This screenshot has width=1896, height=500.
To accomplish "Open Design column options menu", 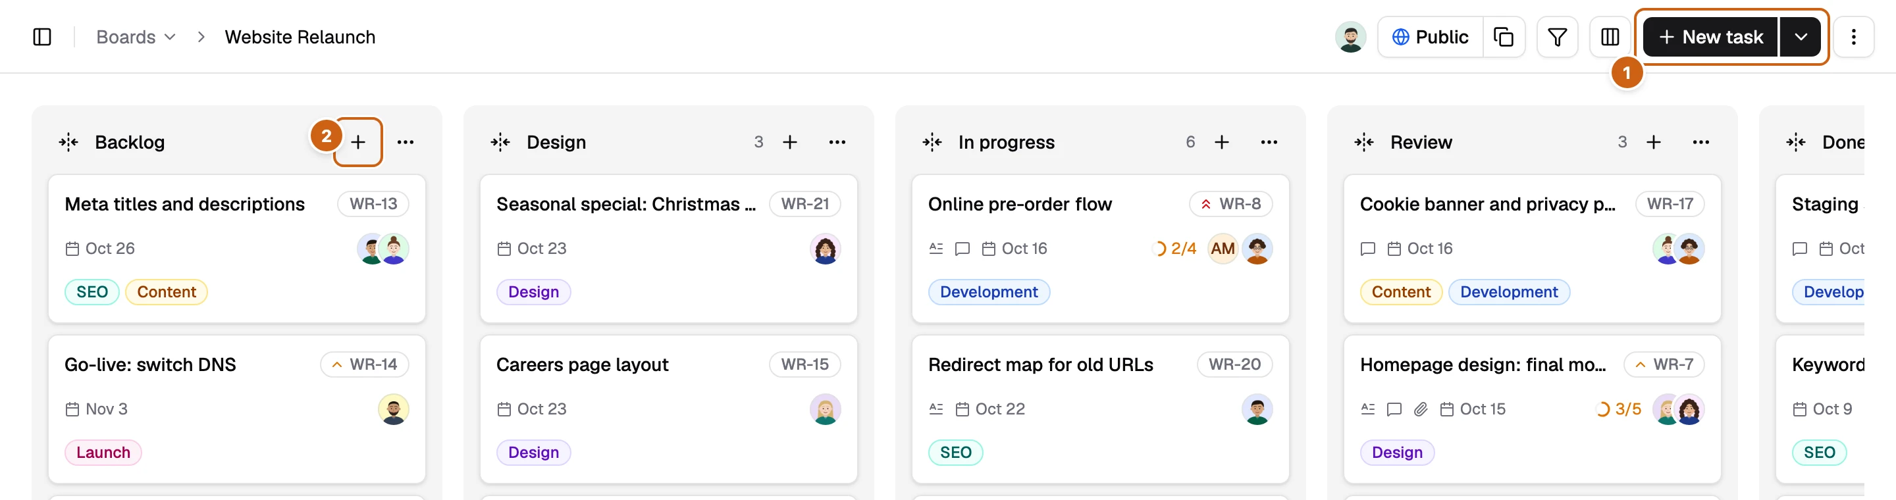I will (837, 142).
